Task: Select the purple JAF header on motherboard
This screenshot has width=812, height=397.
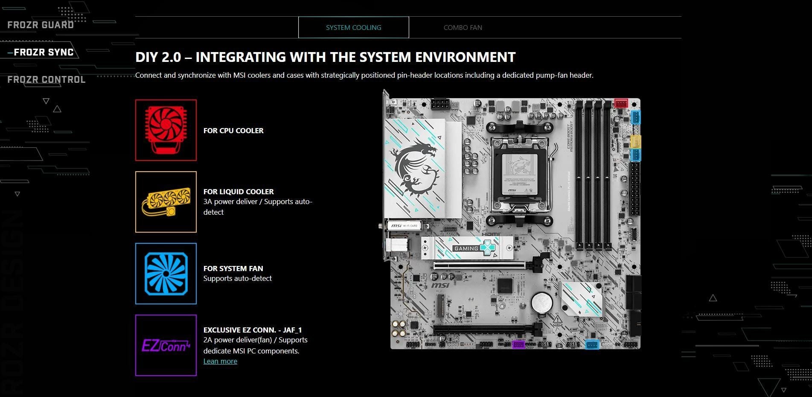Action: pos(518,344)
